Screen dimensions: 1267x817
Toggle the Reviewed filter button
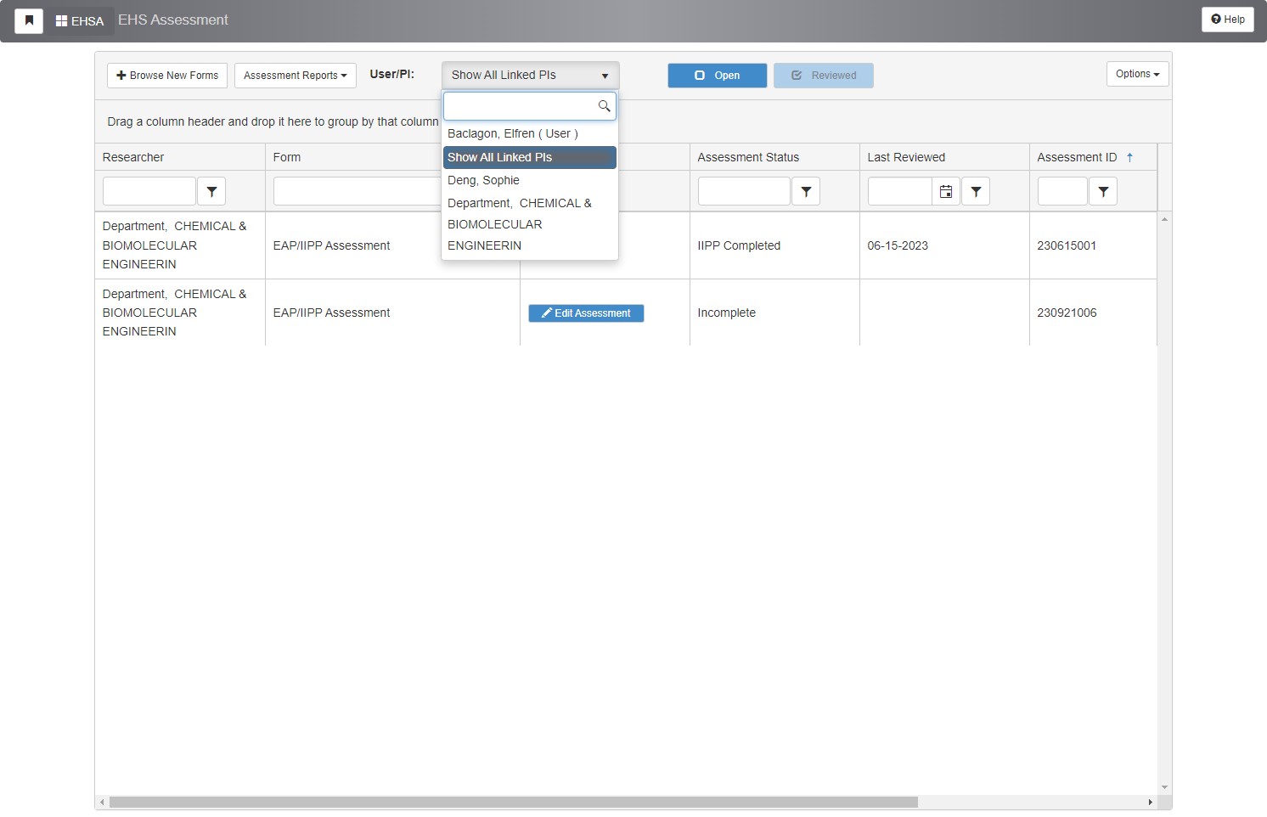tap(824, 76)
